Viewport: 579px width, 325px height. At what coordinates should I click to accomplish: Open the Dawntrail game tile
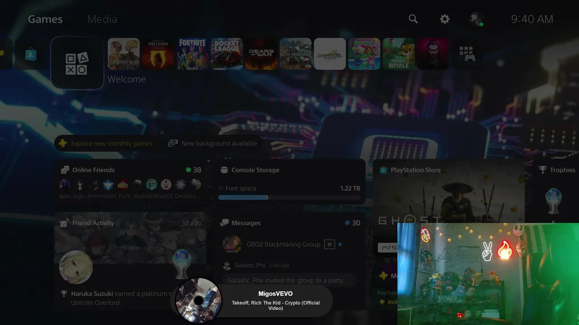pos(330,54)
